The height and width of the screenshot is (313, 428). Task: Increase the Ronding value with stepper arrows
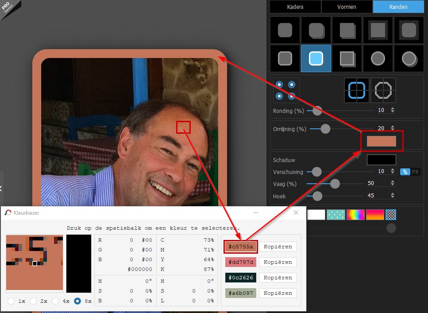pos(392,108)
